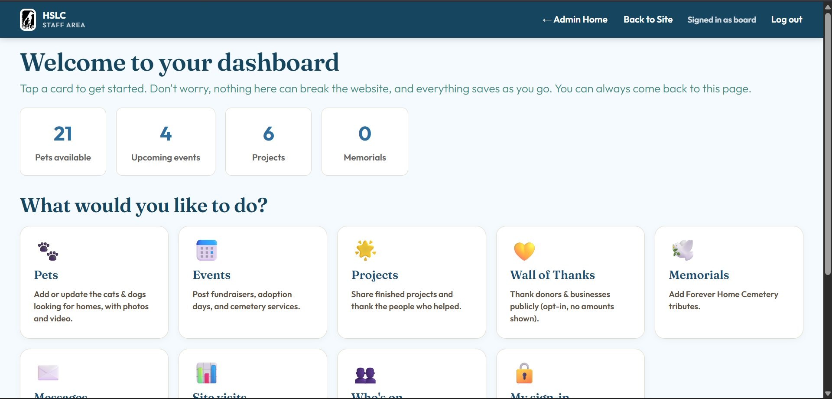This screenshot has height=399, width=832.
Task: Click the dove Memorials icon
Action: click(683, 250)
